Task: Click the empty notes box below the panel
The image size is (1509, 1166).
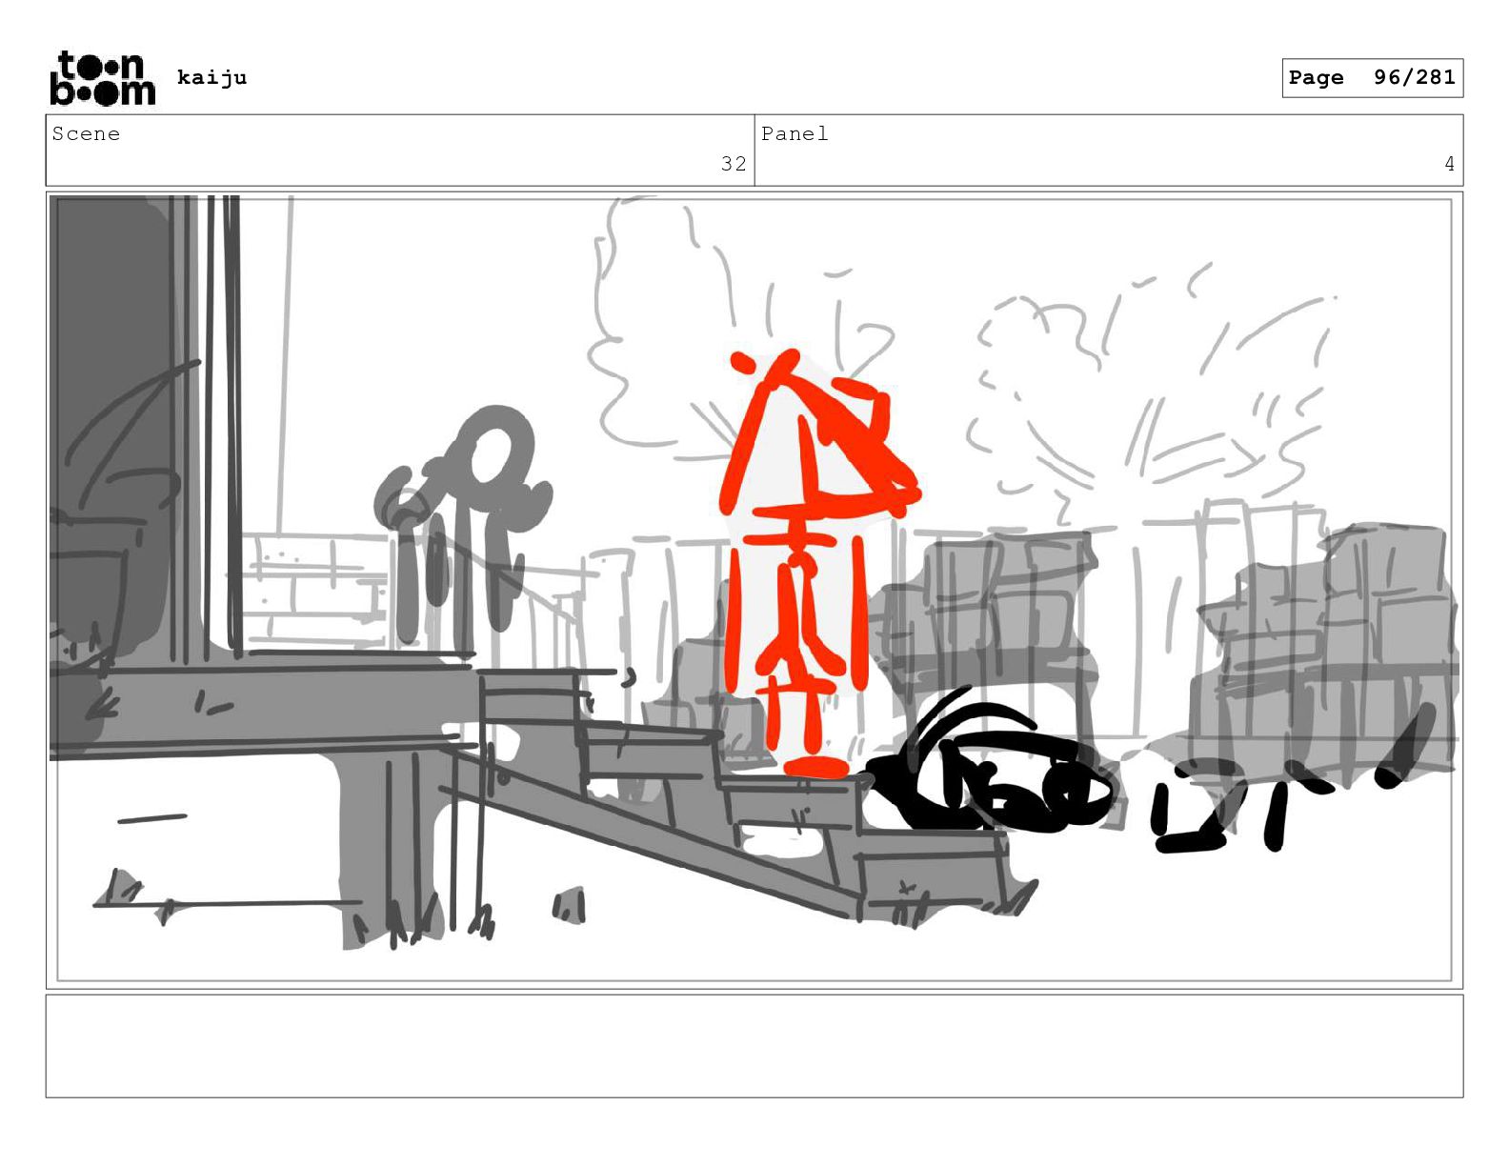Action: [x=754, y=1046]
